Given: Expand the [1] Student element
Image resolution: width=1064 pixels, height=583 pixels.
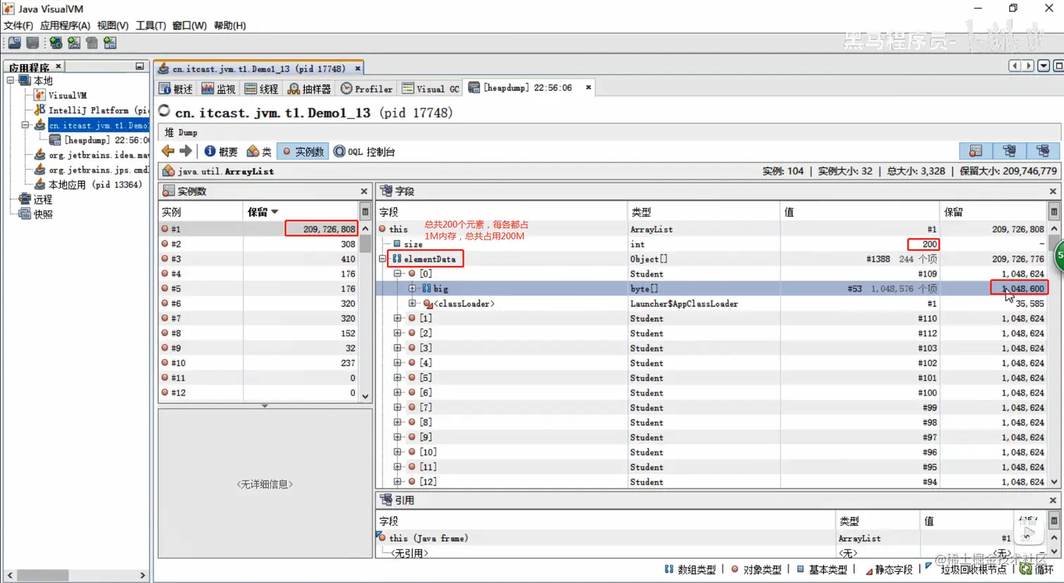Looking at the screenshot, I should pos(398,318).
